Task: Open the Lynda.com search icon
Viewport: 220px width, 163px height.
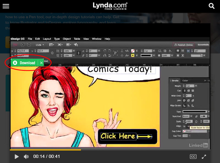Action: point(211,6)
